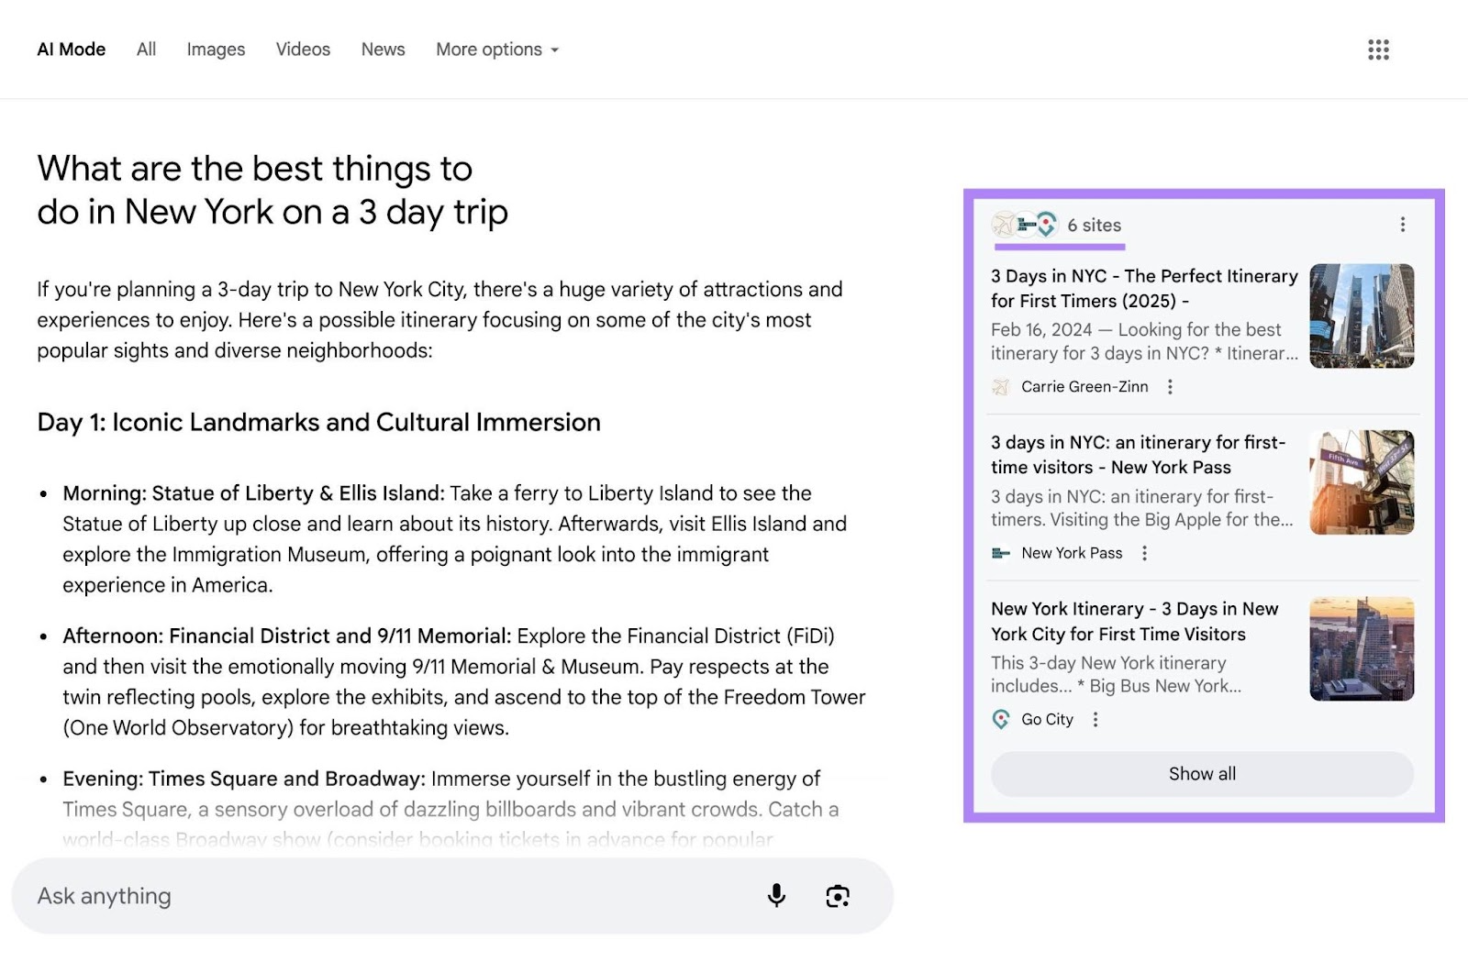Viewport: 1468px width, 962px height.
Task: Click the Ask anything input field
Action: [367, 896]
